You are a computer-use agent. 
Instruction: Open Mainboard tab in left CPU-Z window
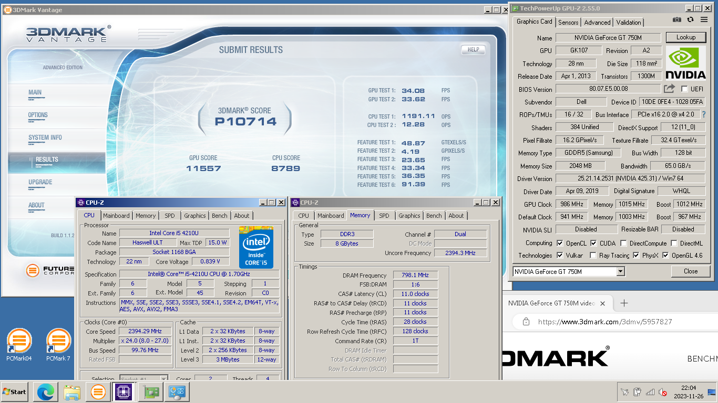tap(116, 216)
